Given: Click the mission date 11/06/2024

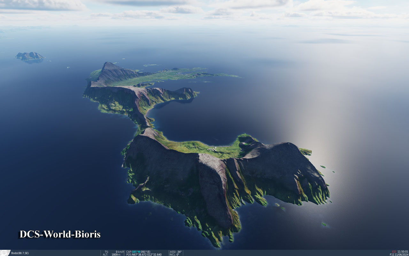Looking at the screenshot, I should 401,254.
